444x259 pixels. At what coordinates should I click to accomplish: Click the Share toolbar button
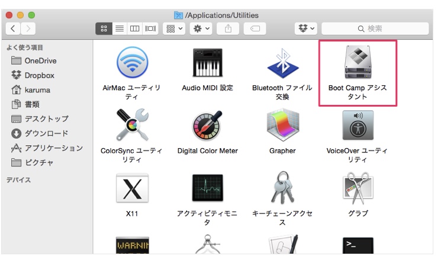point(228,28)
